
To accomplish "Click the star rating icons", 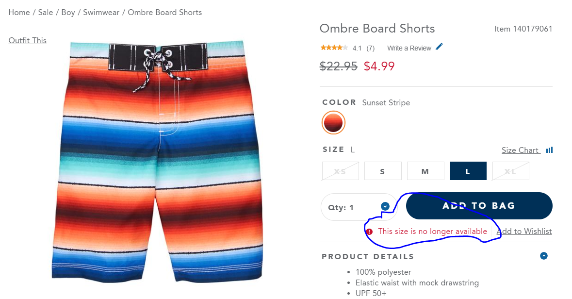I will point(334,48).
